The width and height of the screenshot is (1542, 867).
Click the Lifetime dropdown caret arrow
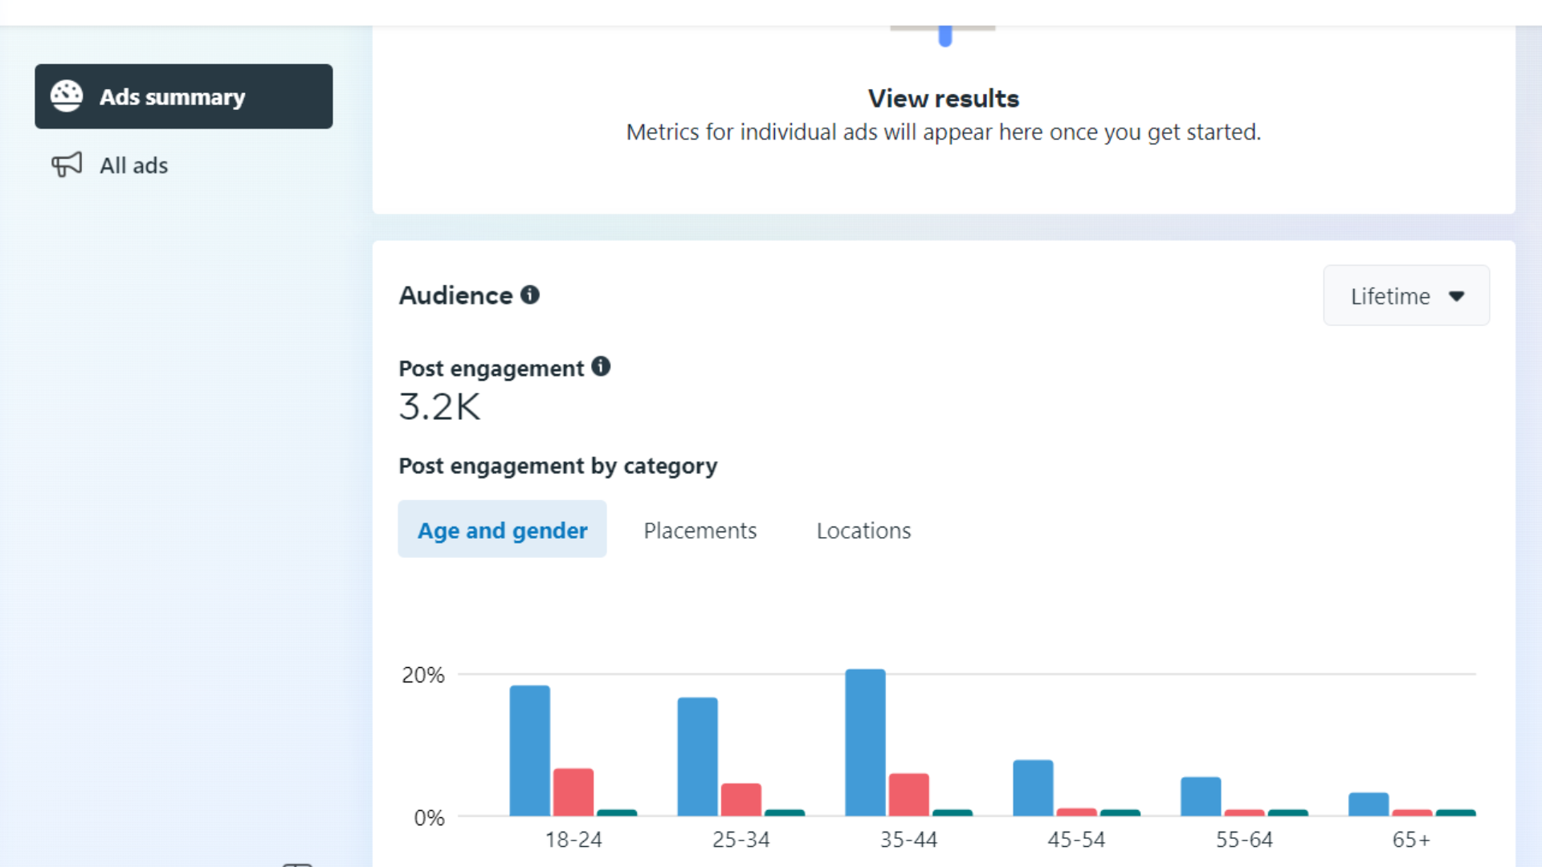coord(1456,296)
